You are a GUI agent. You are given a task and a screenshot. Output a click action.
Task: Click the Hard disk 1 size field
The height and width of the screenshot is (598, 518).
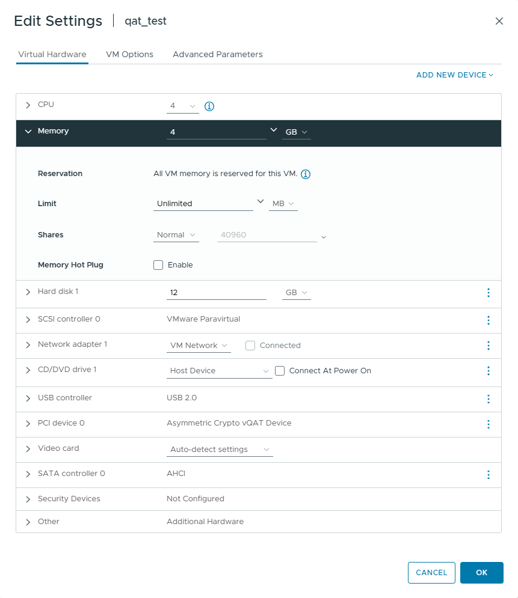pyautogui.click(x=216, y=293)
